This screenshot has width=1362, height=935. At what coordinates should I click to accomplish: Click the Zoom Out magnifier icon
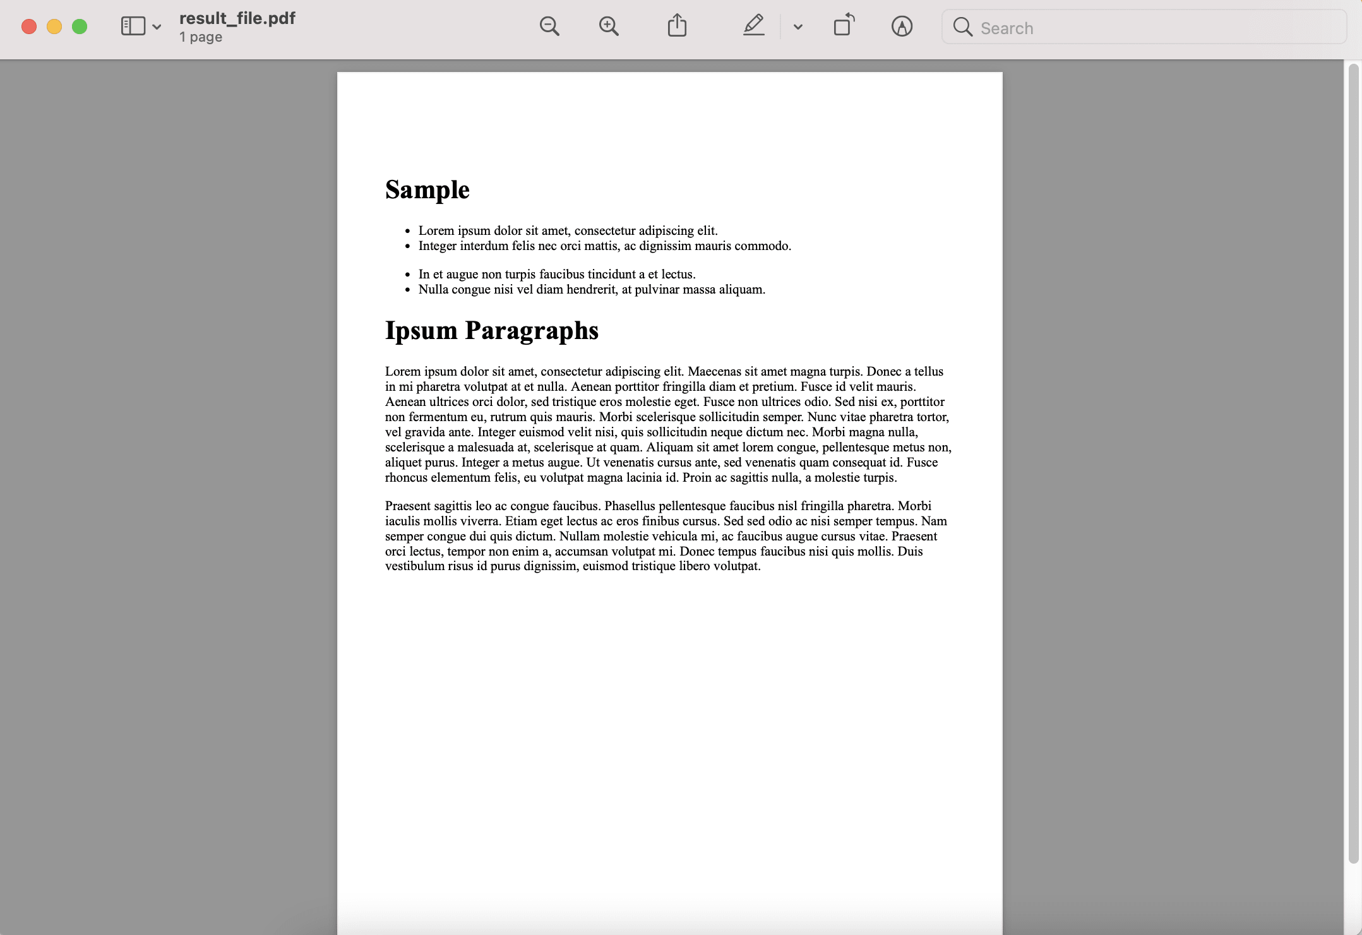(549, 27)
